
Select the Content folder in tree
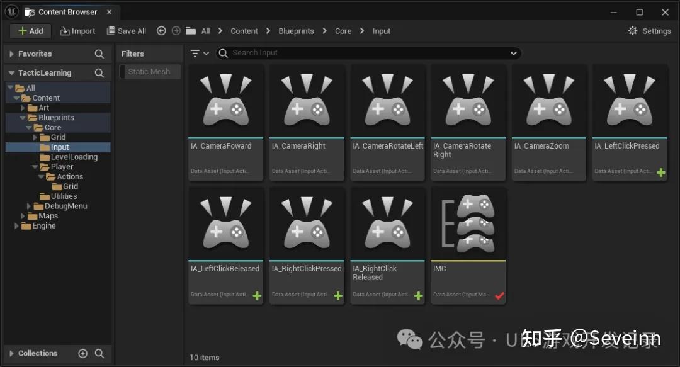click(x=46, y=98)
